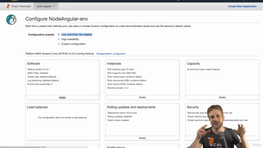The image size is (263, 148).
Task: Click Create New Application link
Action: pos(242,7)
